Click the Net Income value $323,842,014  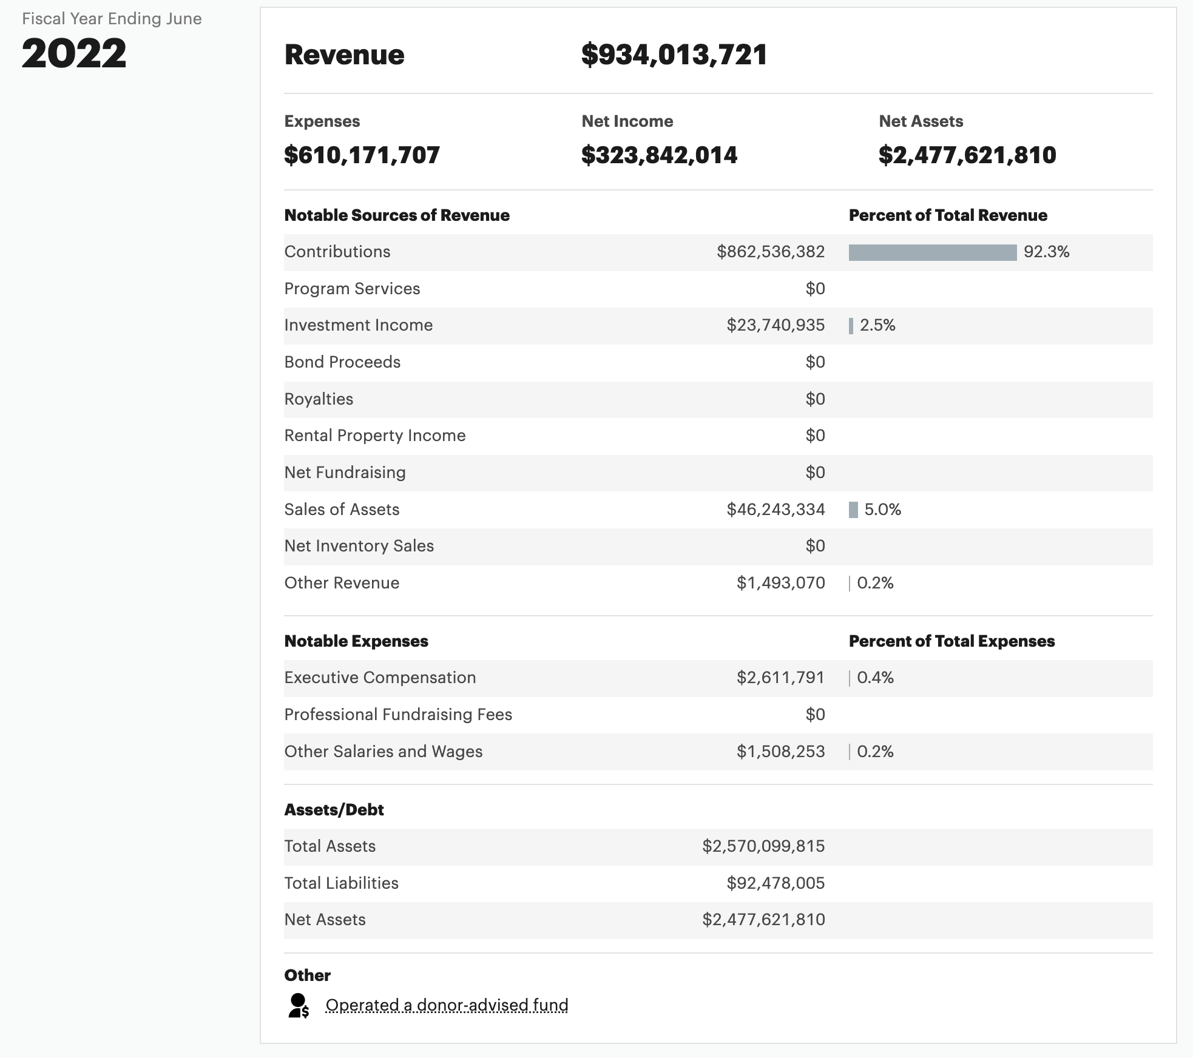(x=659, y=155)
